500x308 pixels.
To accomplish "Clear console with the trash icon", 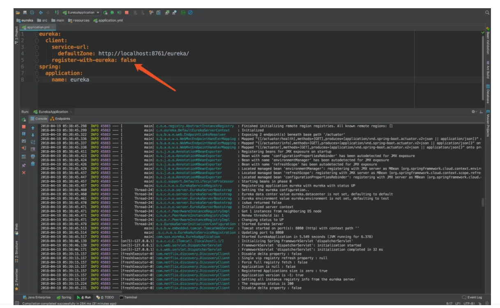I will click(x=33, y=164).
